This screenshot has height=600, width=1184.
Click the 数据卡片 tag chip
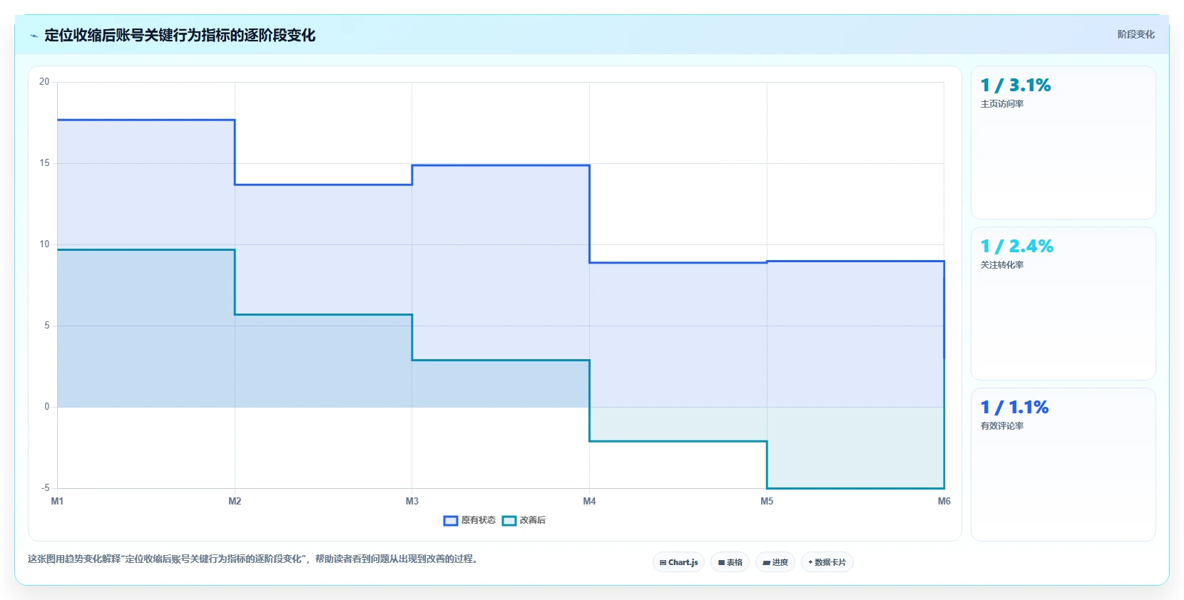click(x=827, y=562)
